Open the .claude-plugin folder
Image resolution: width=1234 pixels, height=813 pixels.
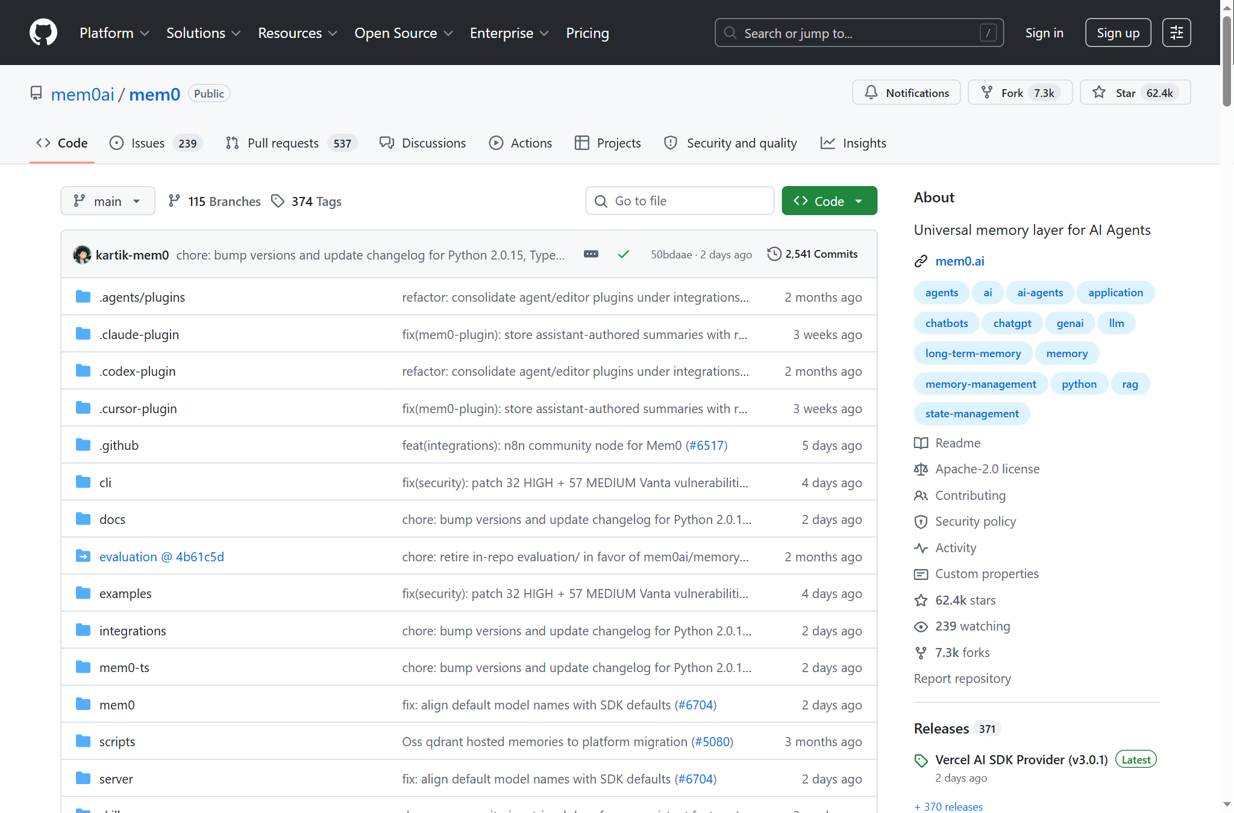point(139,335)
